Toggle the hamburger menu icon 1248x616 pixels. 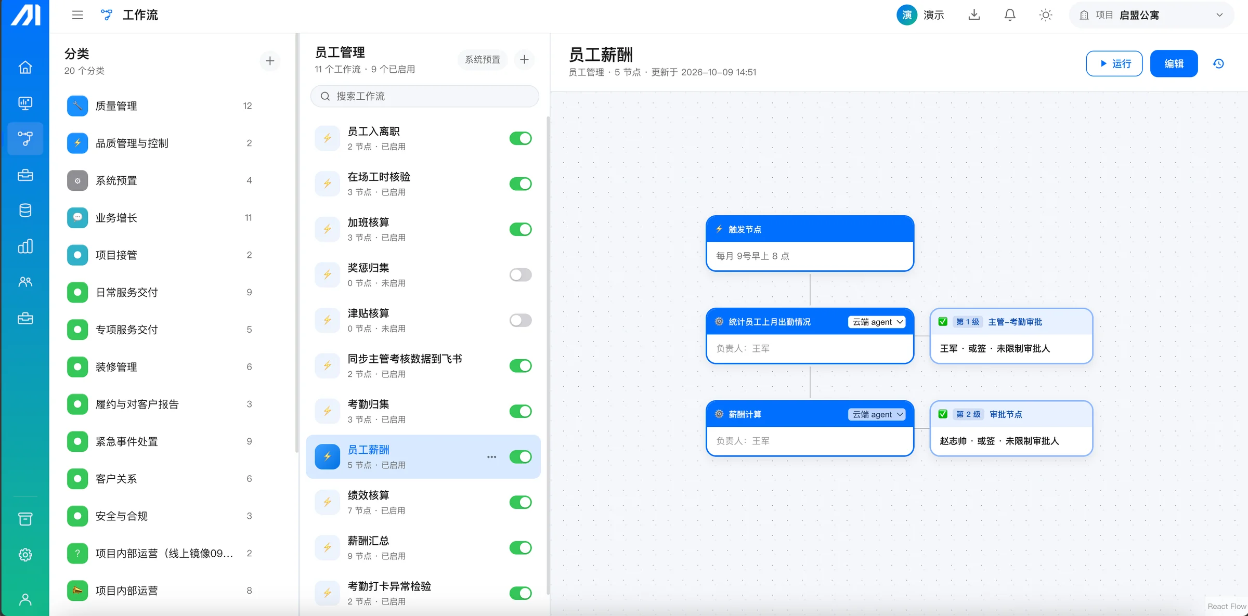[x=77, y=15]
